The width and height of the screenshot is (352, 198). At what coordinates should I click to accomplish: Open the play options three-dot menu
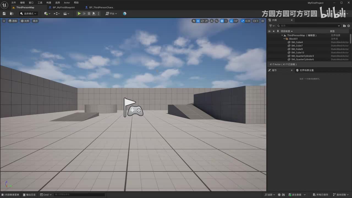98,13
